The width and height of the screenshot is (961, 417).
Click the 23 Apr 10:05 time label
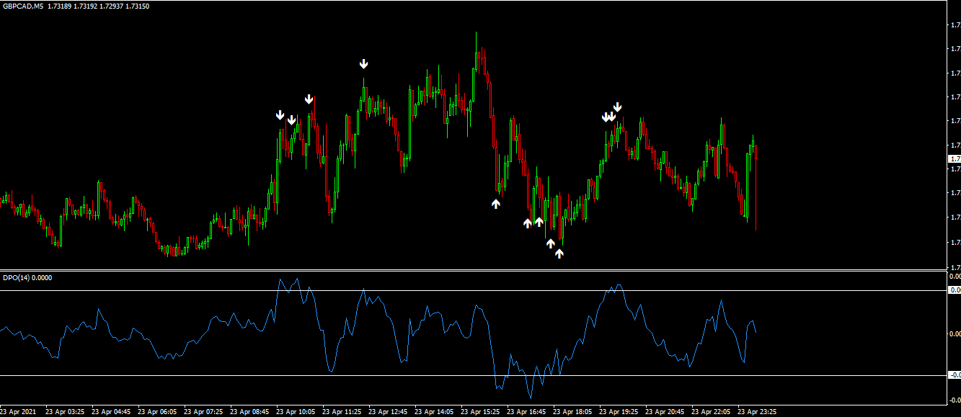point(296,413)
